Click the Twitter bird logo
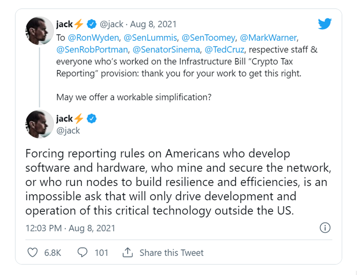The height and width of the screenshot is (275, 357). tap(325, 24)
